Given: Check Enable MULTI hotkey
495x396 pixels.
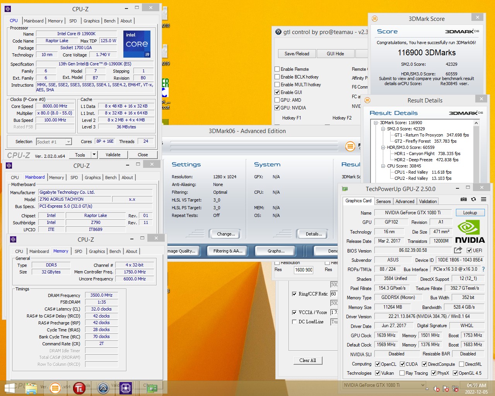Looking at the screenshot, I should point(277,85).
